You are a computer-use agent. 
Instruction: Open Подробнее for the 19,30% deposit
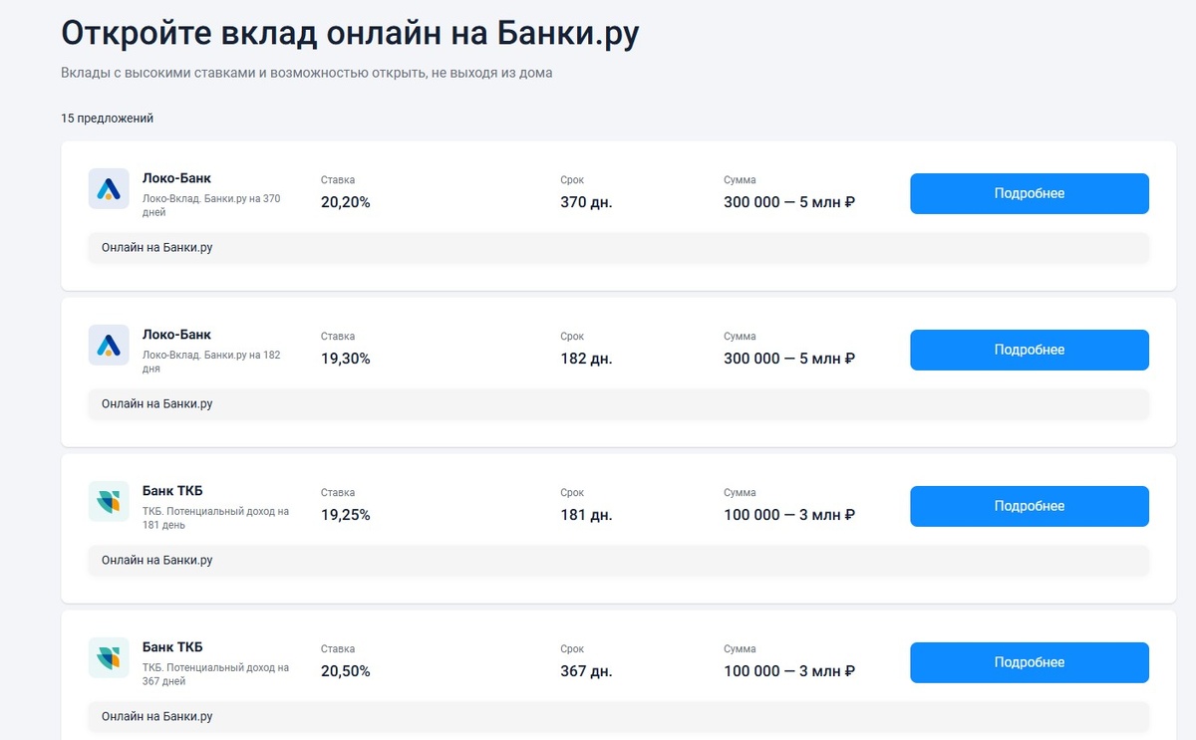1029,350
